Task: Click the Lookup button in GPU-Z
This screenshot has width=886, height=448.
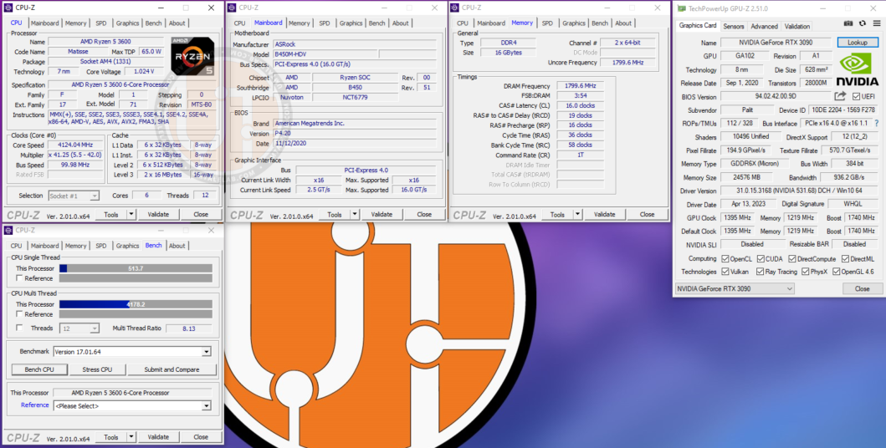Action: coord(858,43)
